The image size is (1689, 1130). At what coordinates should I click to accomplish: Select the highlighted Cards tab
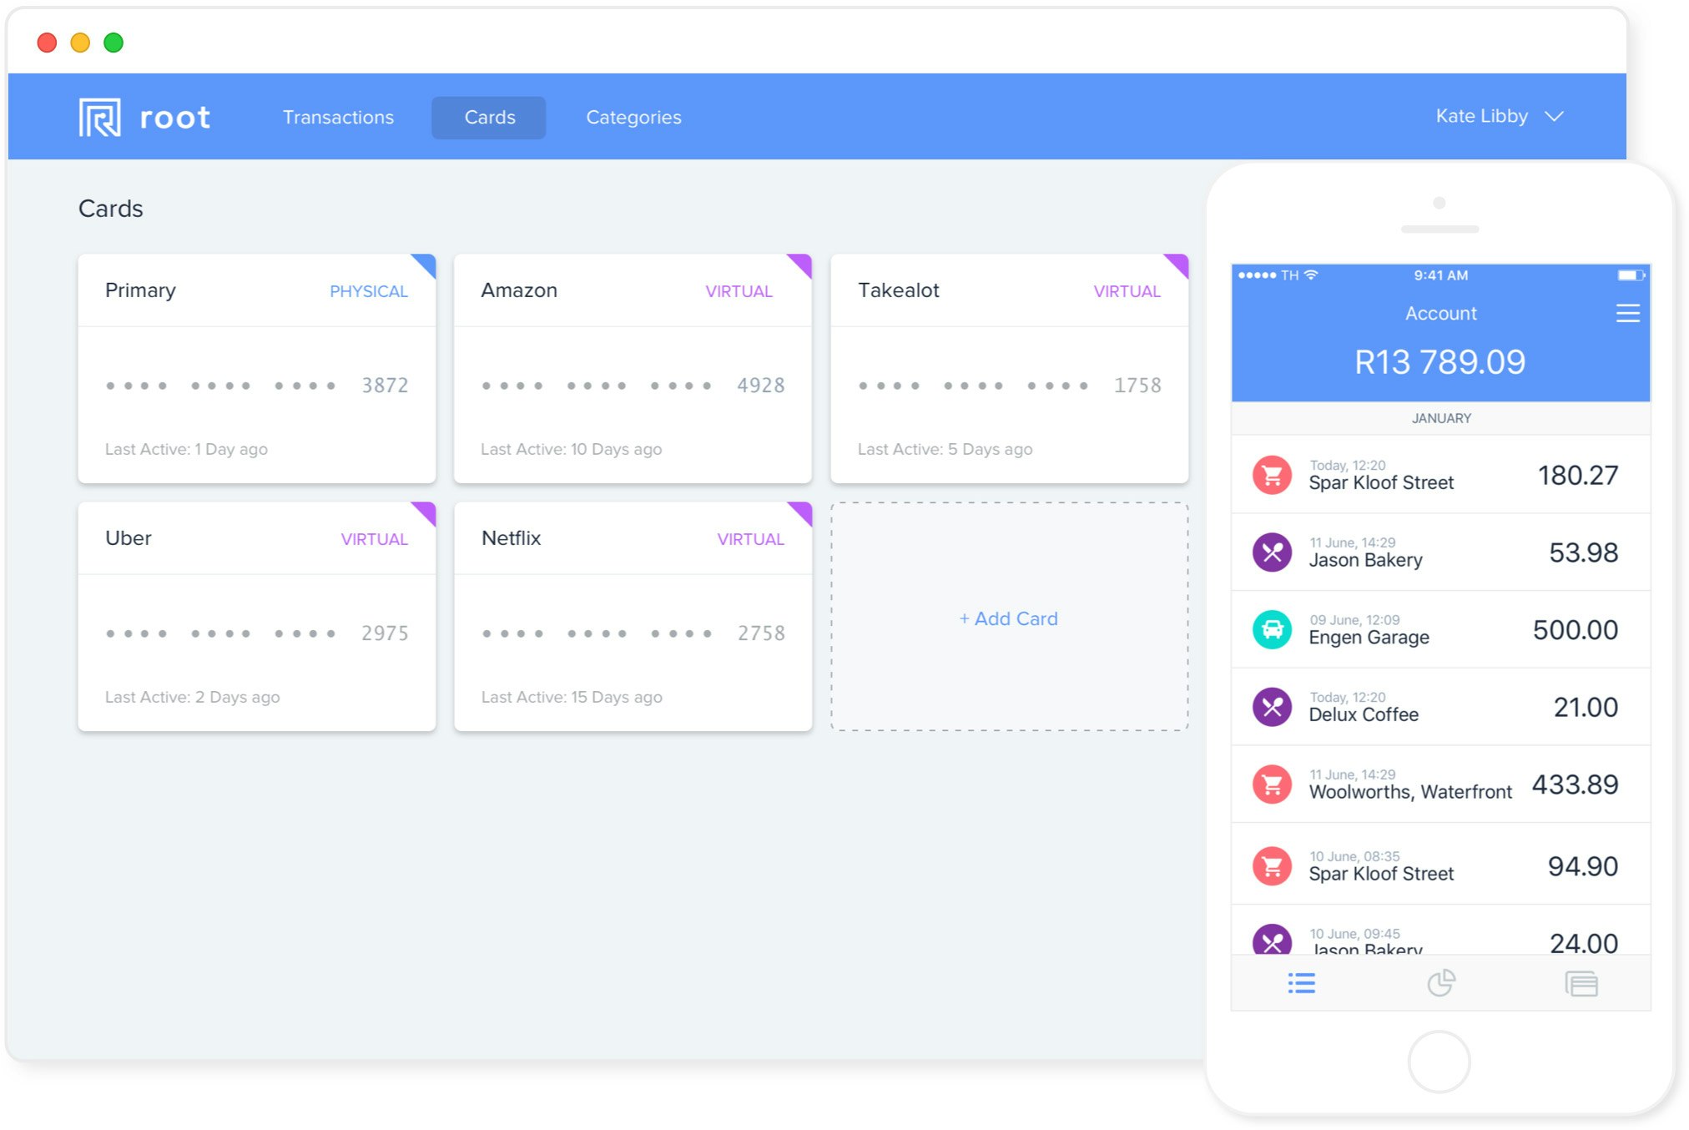click(489, 117)
